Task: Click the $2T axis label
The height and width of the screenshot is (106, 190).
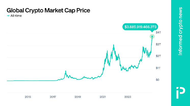Action: (x=158, y=56)
